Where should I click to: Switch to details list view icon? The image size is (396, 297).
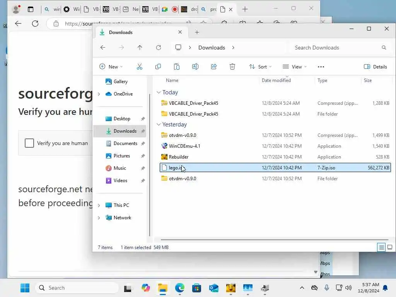(381, 247)
